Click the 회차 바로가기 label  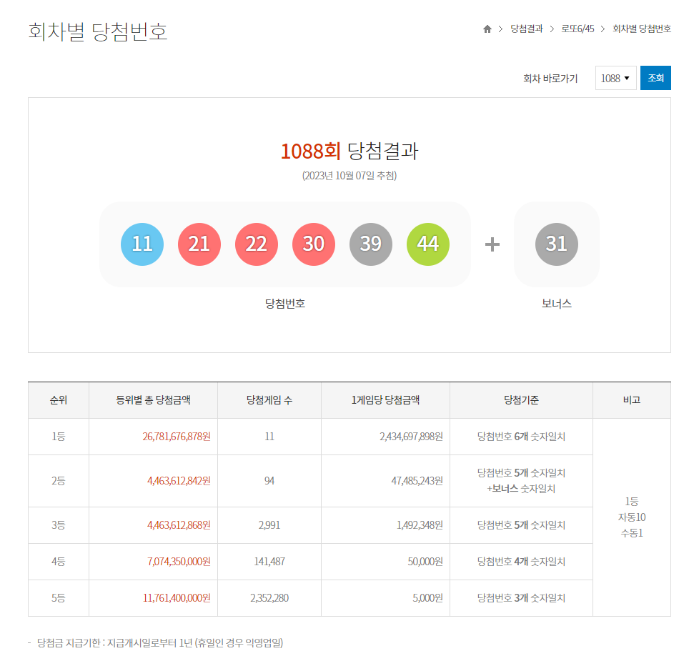pyautogui.click(x=550, y=79)
